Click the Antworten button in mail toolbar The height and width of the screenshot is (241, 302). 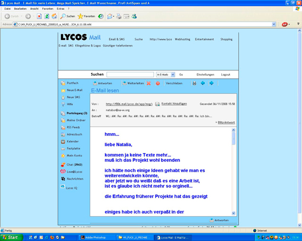(x=103, y=83)
